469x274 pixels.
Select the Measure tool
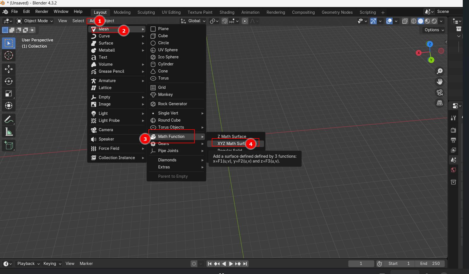[x=9, y=132]
